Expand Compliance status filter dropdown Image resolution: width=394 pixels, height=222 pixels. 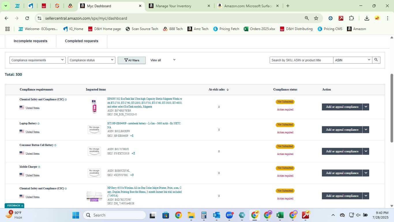(x=92, y=60)
